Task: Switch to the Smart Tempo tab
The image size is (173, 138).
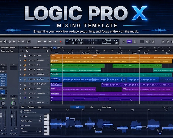Action: tap(106, 107)
